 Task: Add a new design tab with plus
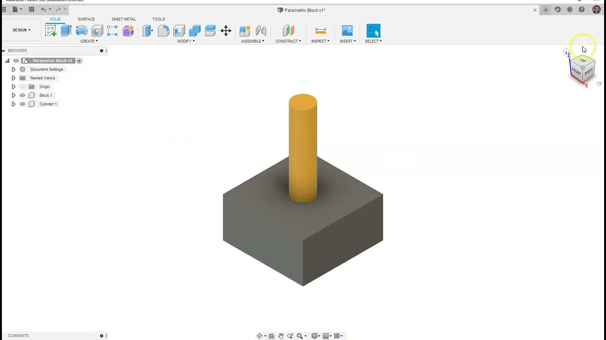click(x=545, y=9)
